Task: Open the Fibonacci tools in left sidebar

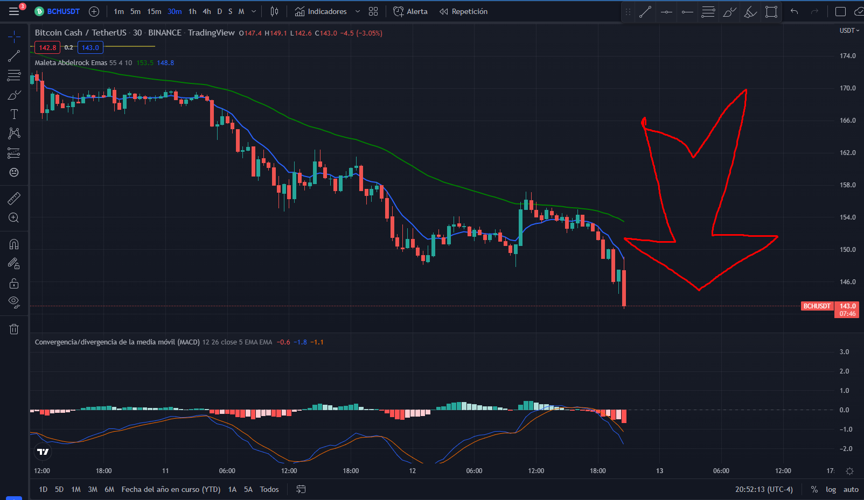Action: 14,75
